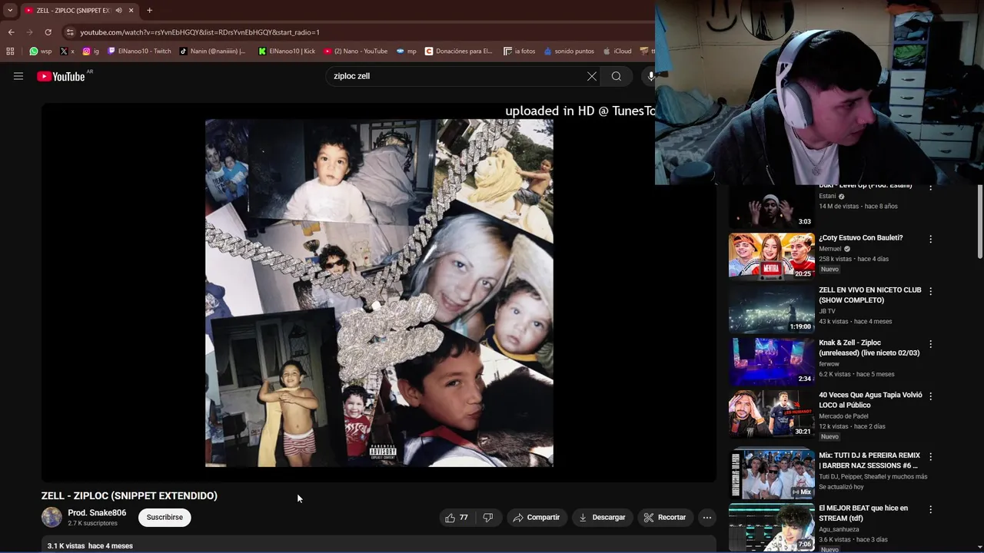Dislike the video with thumbs down
This screenshot has height=553, width=984.
coord(487,518)
